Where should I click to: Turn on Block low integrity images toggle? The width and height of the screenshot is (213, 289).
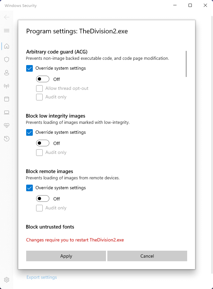[43, 143]
